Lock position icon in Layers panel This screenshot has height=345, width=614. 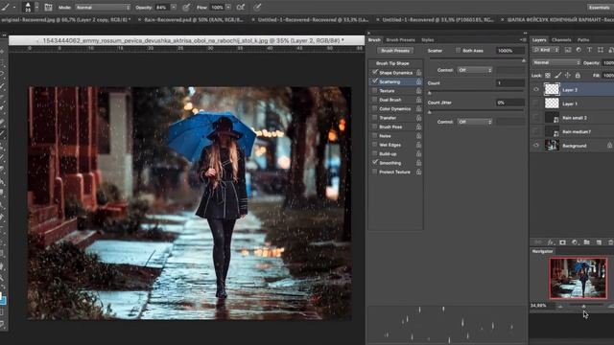(x=568, y=75)
